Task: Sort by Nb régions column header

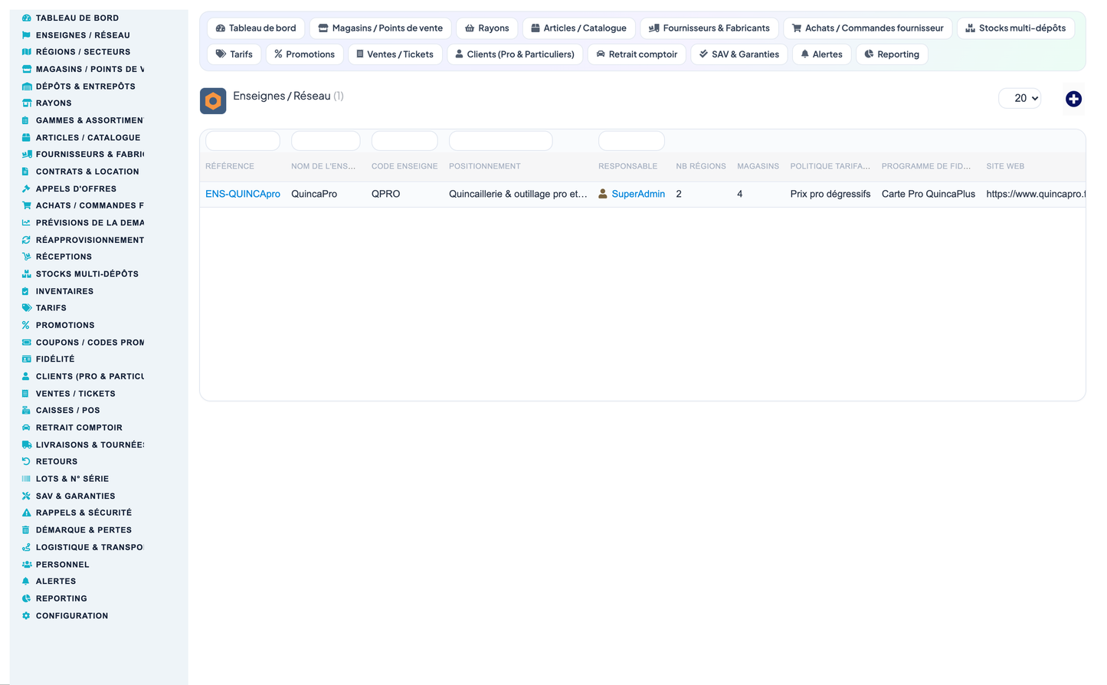Action: pos(701,166)
